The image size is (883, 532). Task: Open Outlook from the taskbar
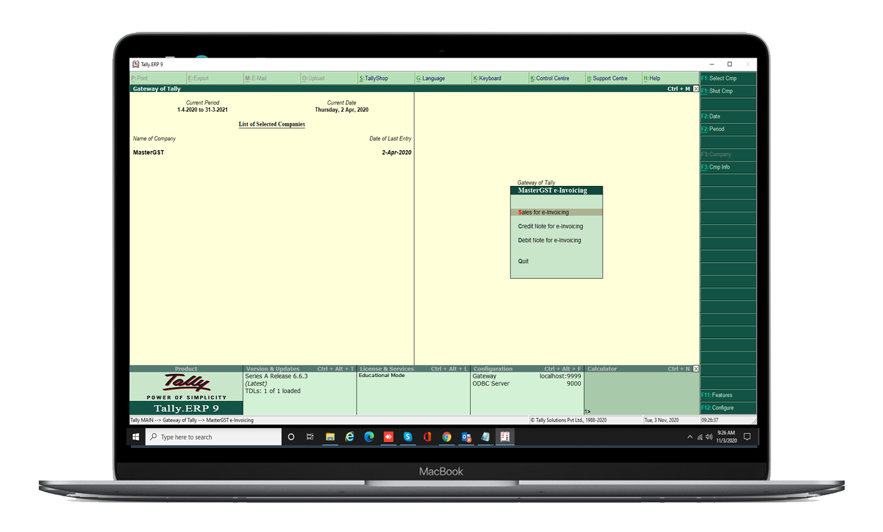[466, 437]
